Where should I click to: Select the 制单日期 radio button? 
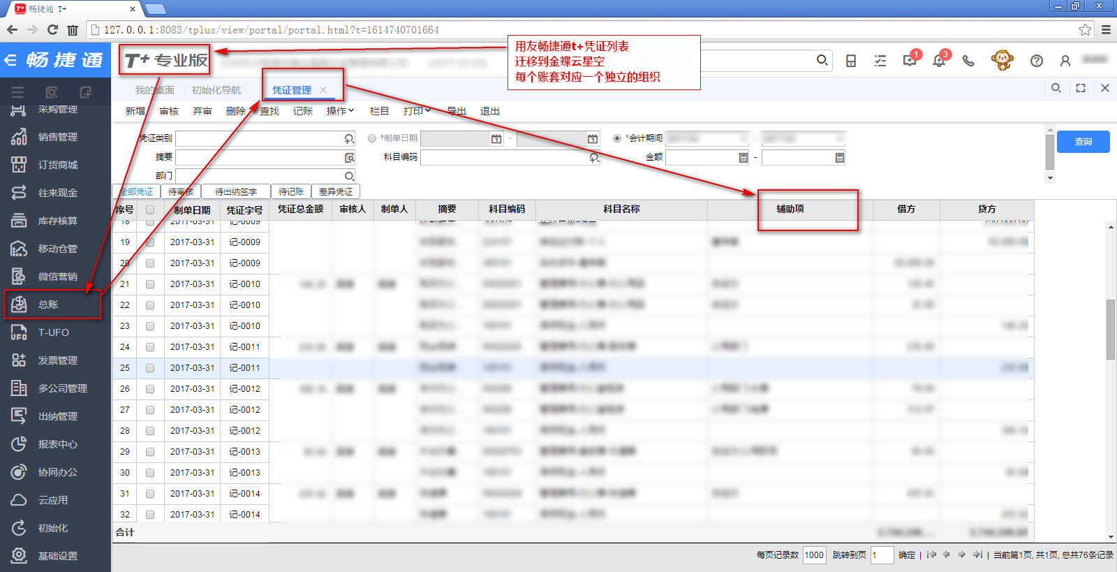[x=372, y=138]
